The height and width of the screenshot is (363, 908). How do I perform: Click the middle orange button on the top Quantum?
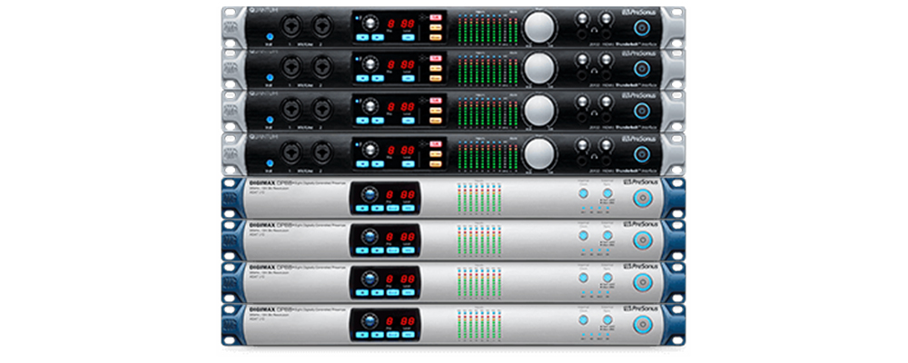(x=436, y=26)
